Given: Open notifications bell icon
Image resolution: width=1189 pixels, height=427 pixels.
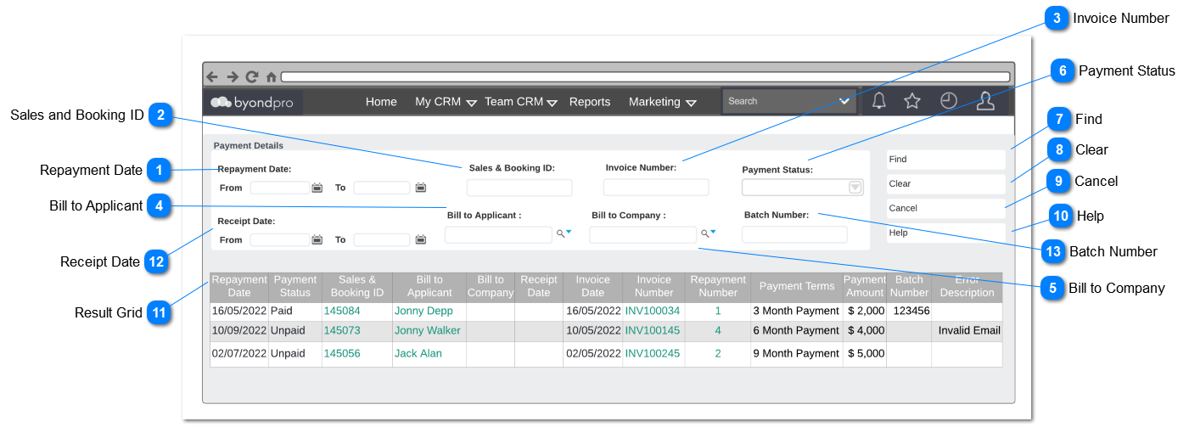Looking at the screenshot, I should pos(879,101).
